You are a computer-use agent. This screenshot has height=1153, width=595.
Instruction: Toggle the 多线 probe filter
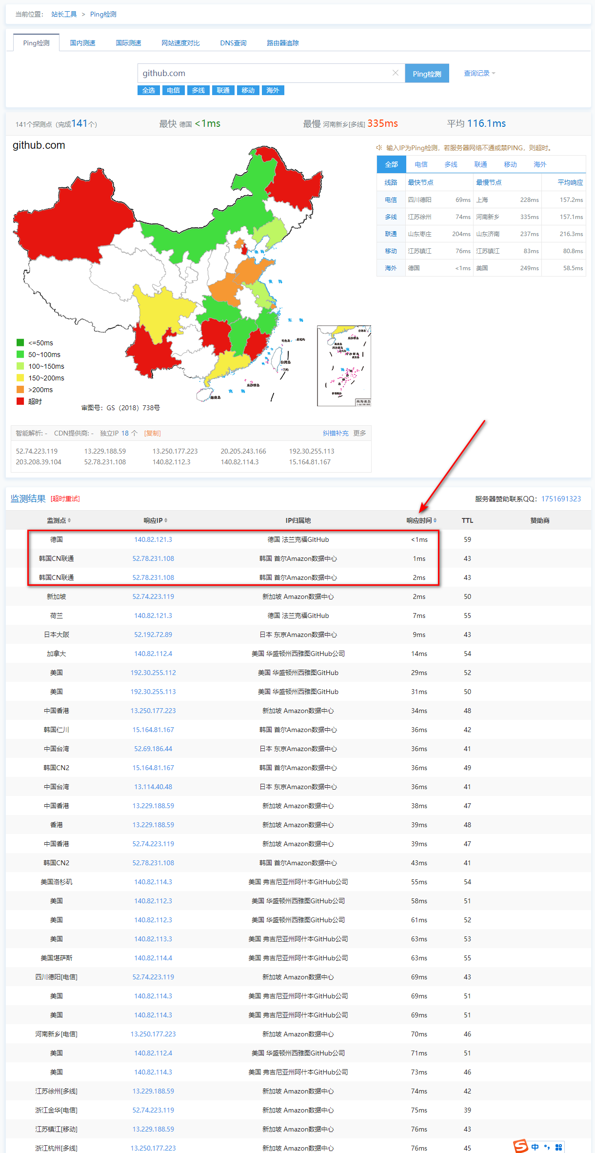click(x=198, y=90)
